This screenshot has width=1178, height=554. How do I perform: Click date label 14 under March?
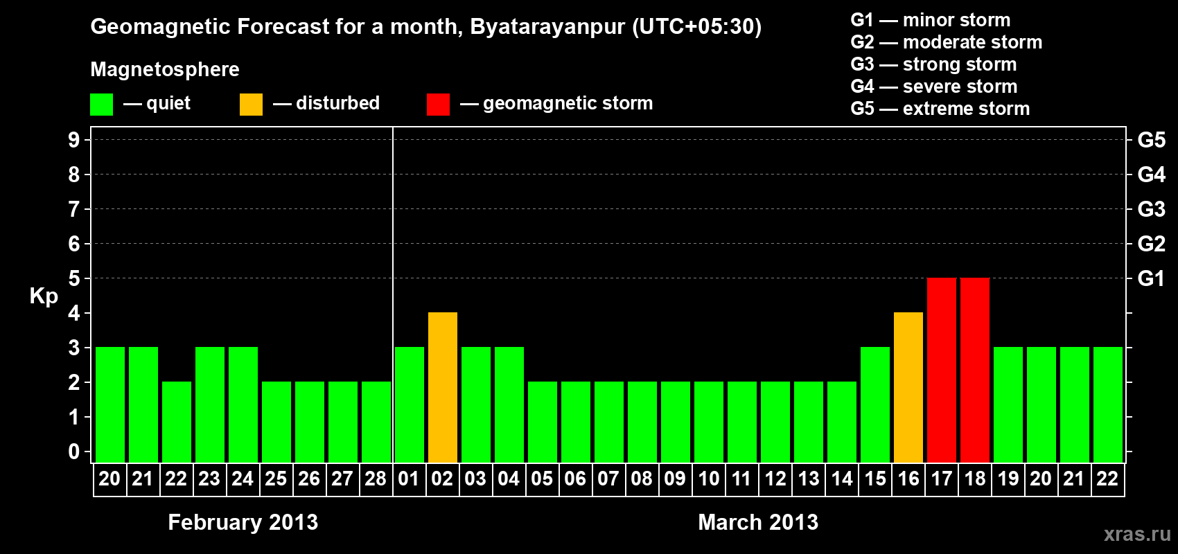[842, 479]
